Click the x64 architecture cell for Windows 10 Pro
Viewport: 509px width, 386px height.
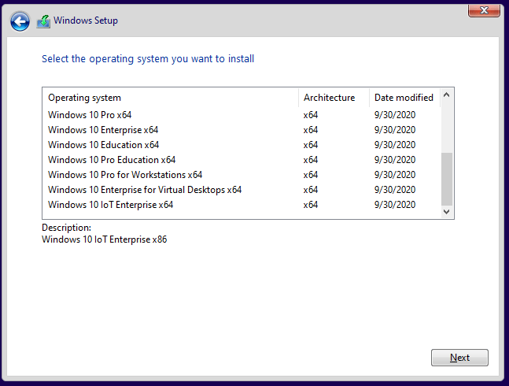311,115
